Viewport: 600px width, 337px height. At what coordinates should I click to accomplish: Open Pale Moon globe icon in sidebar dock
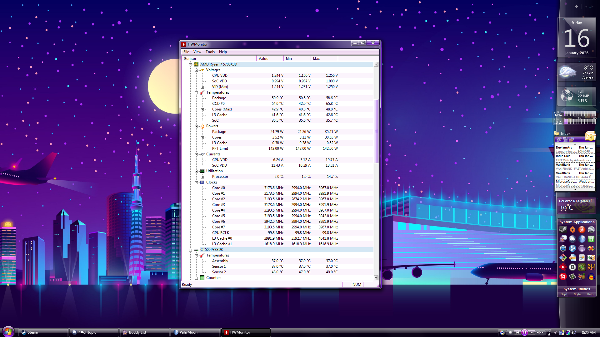pyautogui.click(x=582, y=239)
